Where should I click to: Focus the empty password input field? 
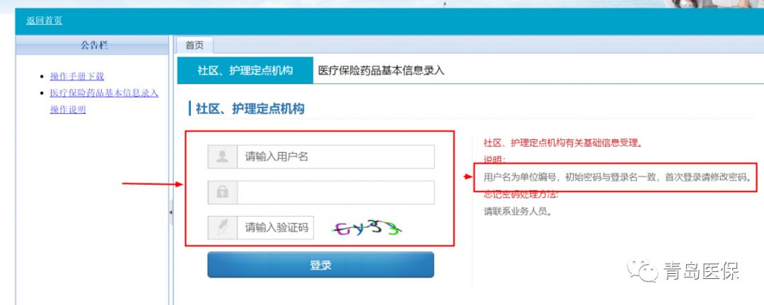tap(336, 192)
